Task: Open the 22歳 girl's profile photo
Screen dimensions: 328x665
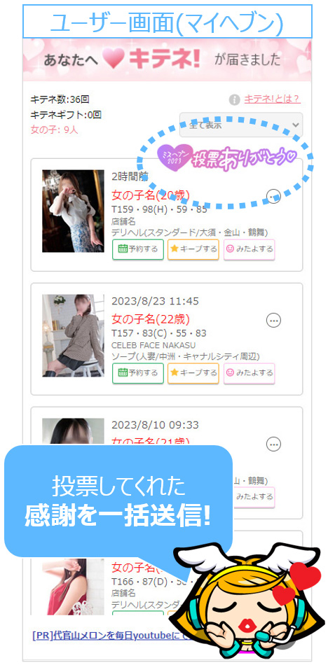Action: point(73,335)
